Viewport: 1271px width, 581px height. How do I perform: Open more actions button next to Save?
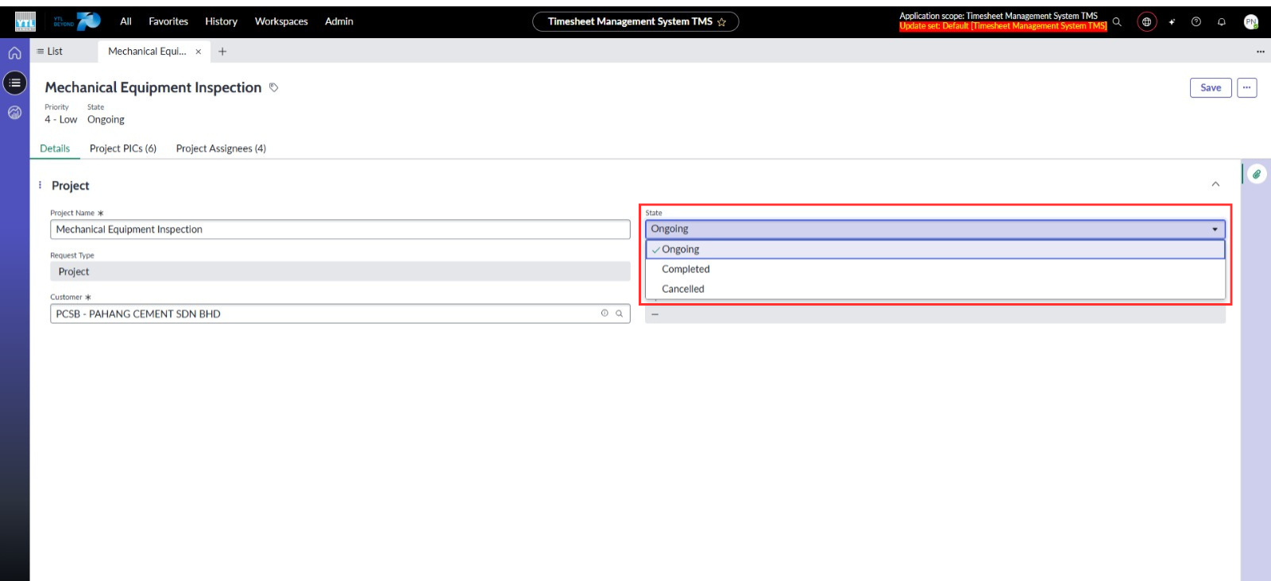(x=1246, y=87)
